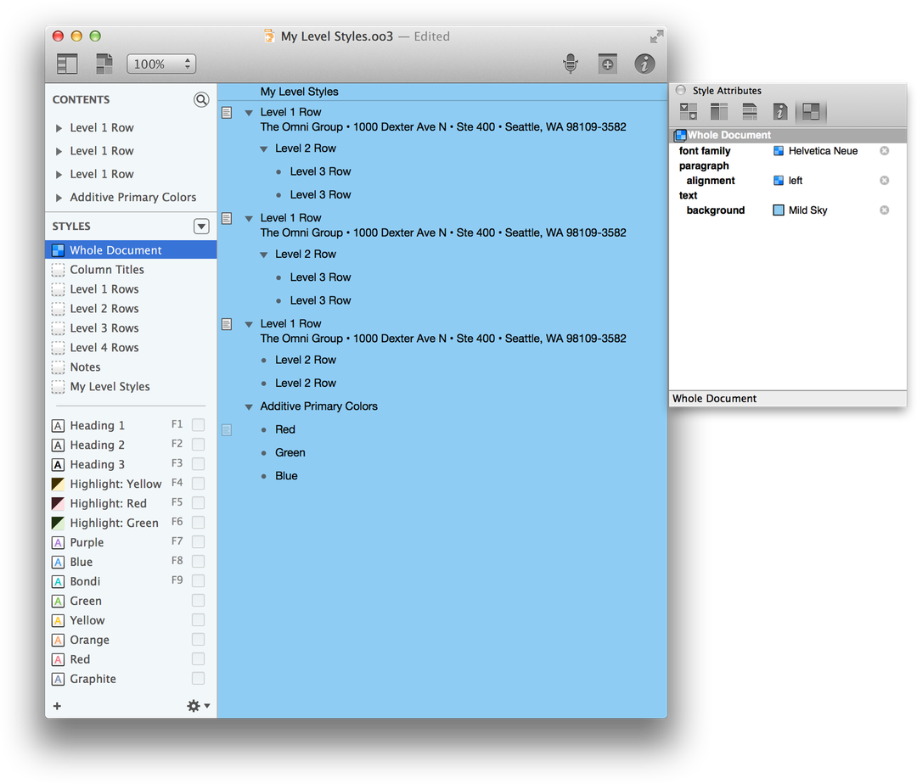Select the Level 1 Rows style
The width and height of the screenshot is (917, 784).
(x=131, y=289)
